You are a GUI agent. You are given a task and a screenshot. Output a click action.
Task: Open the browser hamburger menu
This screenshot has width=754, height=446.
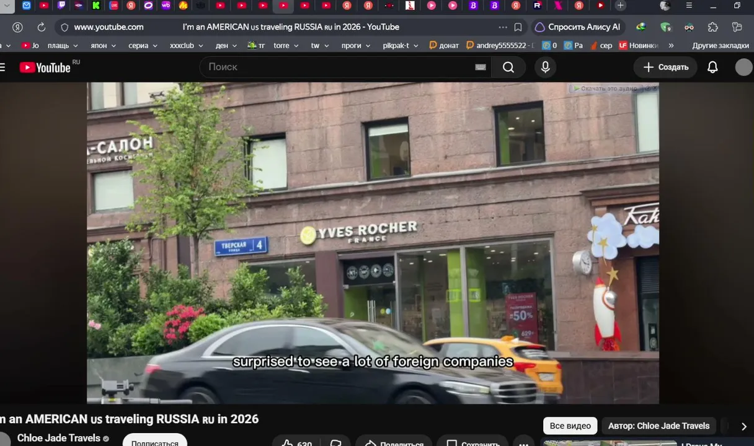click(x=689, y=6)
